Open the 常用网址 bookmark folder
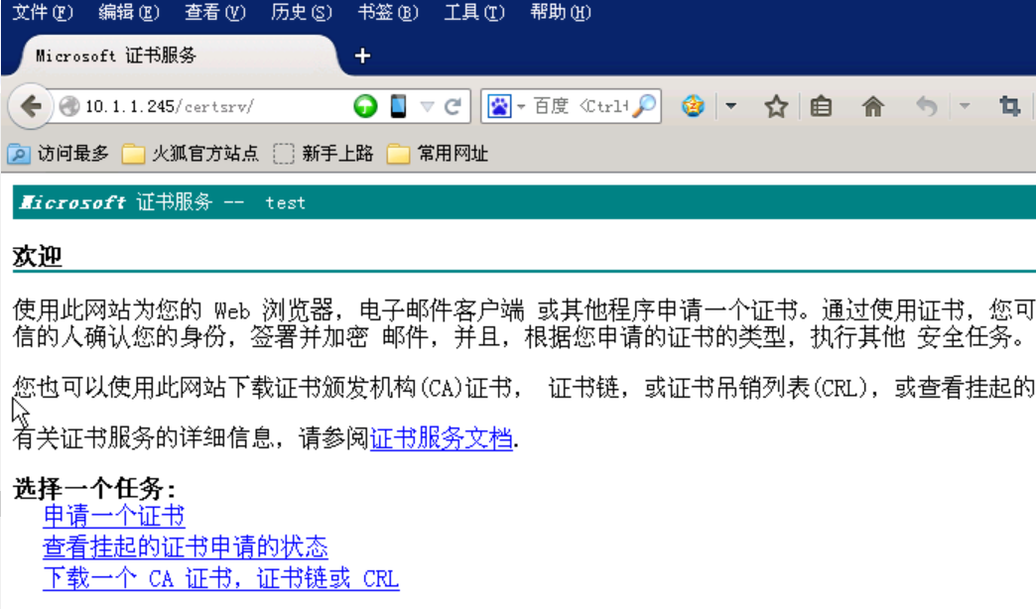 pos(438,154)
